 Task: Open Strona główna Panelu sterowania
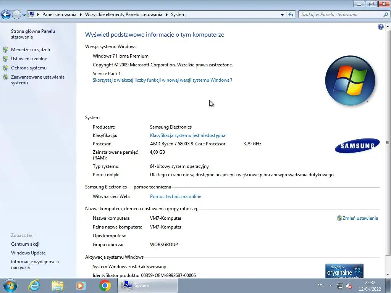tap(33, 34)
